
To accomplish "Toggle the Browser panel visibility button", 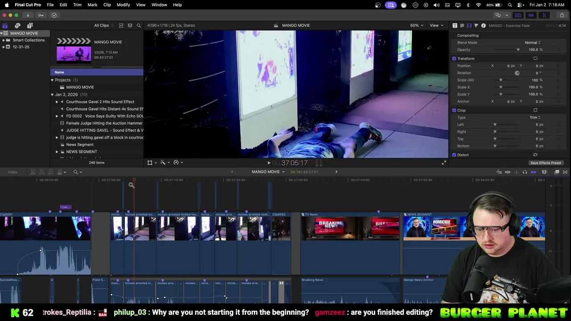I will coord(518,15).
